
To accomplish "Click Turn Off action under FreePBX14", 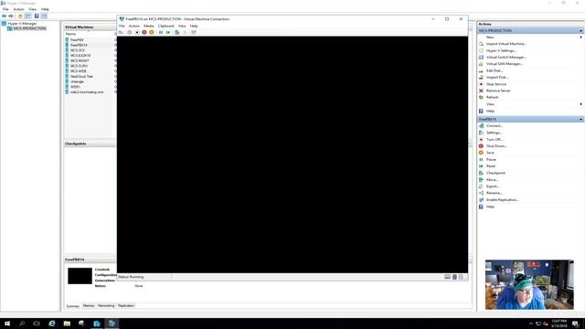I will pos(495,140).
